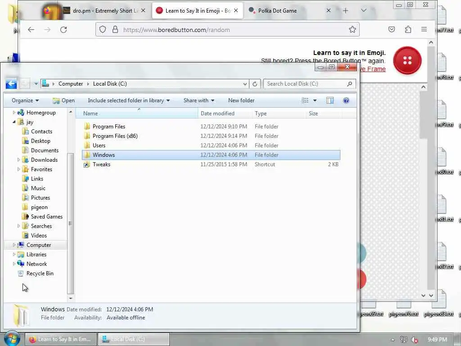
Task: Expand the Downloads tree node
Action: point(18,160)
